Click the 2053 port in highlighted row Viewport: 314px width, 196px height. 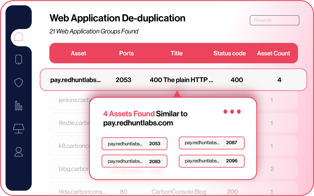(124, 80)
